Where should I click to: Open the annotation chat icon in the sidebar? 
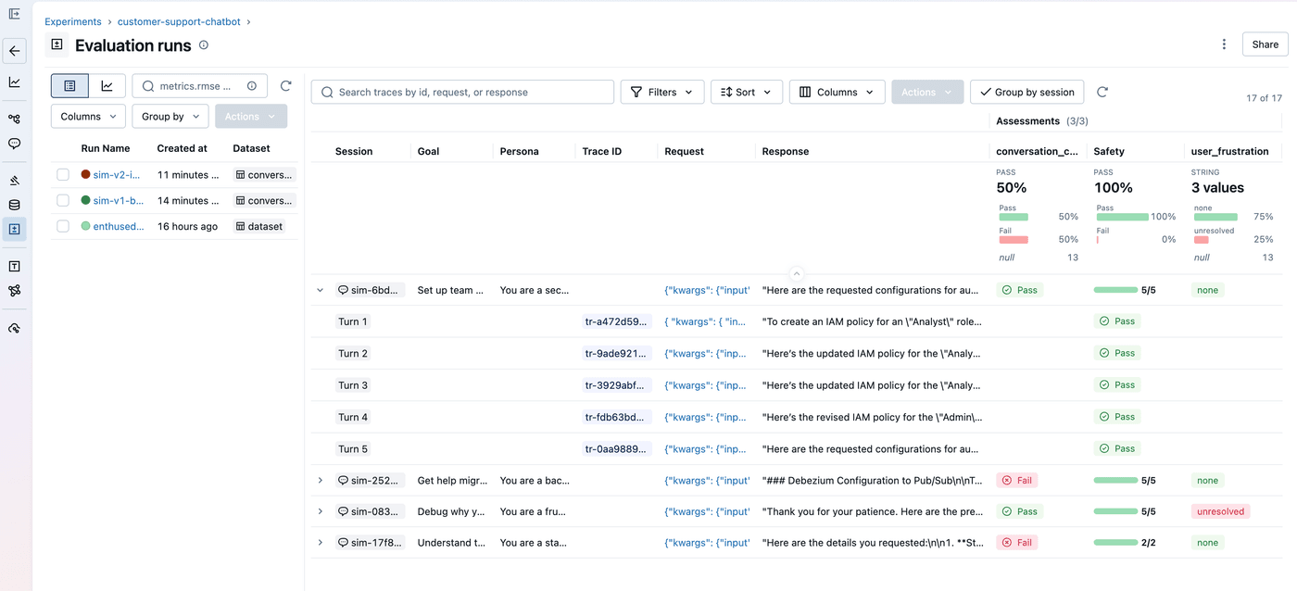pos(14,144)
